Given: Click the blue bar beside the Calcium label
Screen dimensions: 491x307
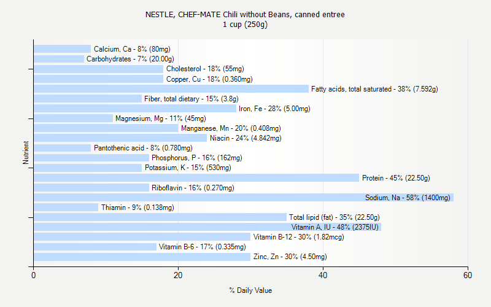Looking at the screenshot, I should click(x=63, y=49).
